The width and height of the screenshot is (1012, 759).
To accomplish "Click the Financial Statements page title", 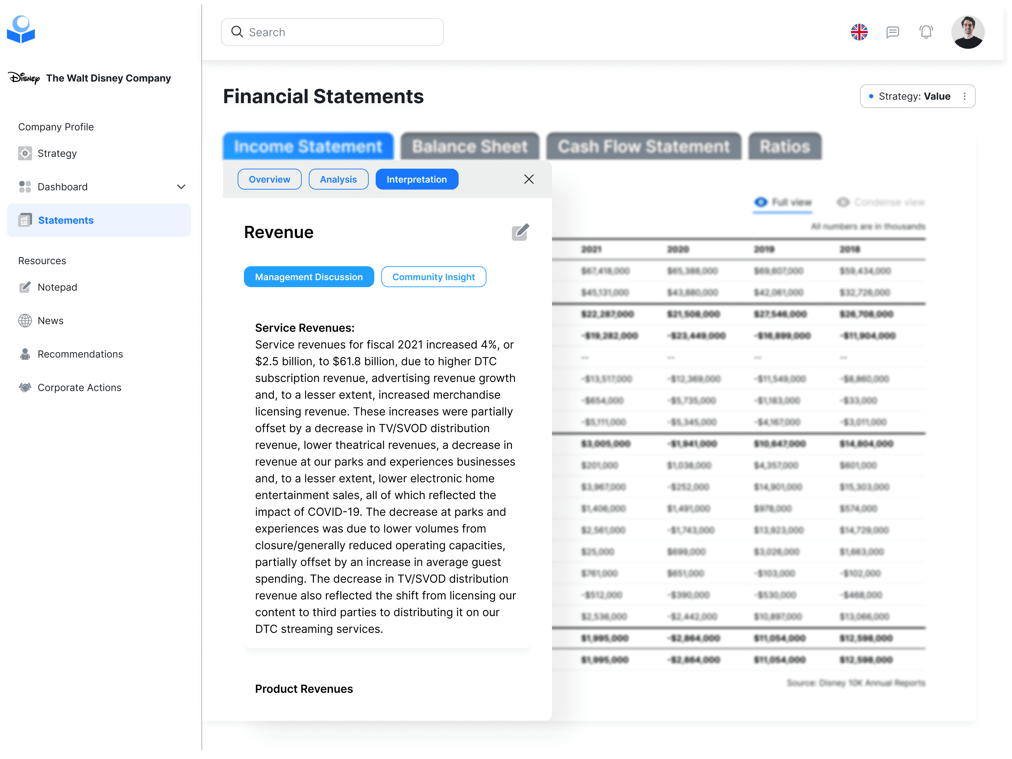I will [323, 97].
